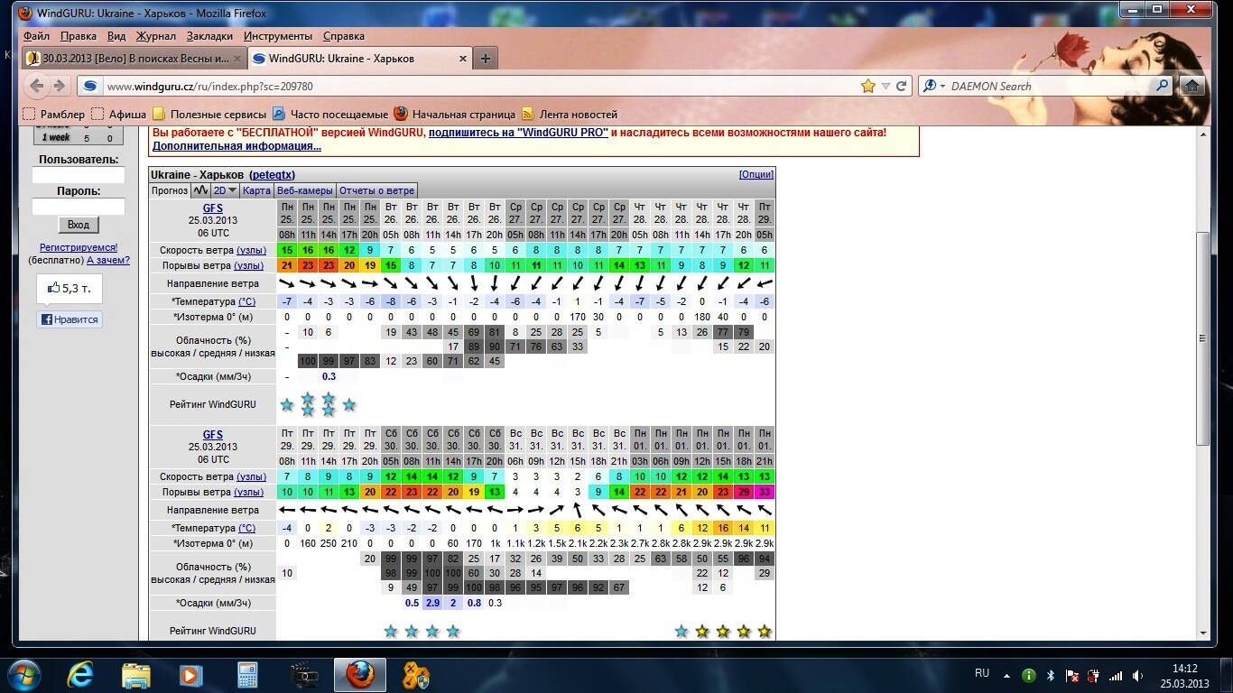This screenshot has height=693, width=1233.
Task: Click the page vertical scrollbar thumb
Action: point(1202,337)
